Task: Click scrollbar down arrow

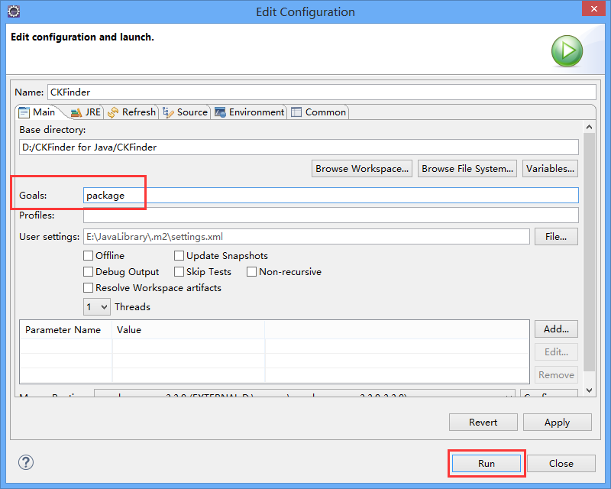Action: click(589, 390)
